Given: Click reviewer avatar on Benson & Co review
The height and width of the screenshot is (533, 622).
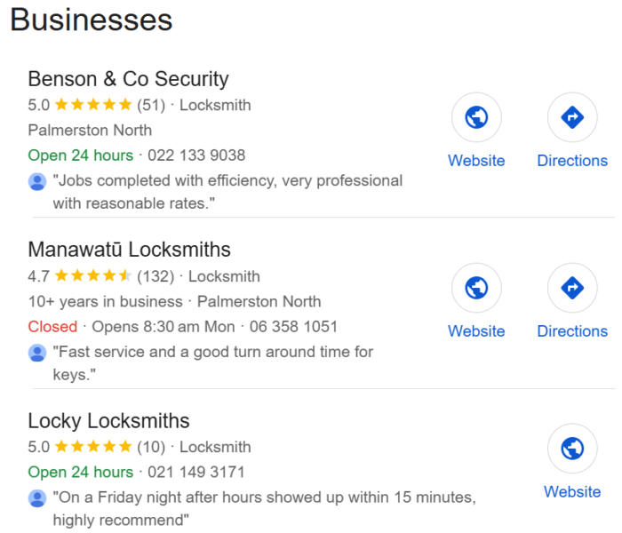Looking at the screenshot, I should [x=37, y=182].
